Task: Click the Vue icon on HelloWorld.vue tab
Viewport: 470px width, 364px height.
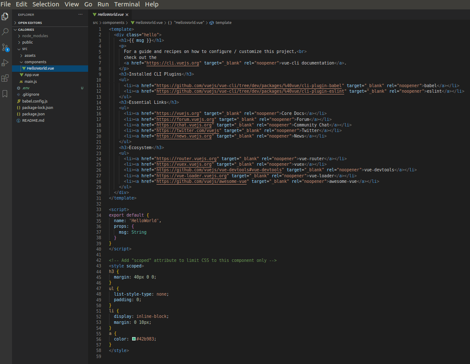Action: tap(95, 15)
